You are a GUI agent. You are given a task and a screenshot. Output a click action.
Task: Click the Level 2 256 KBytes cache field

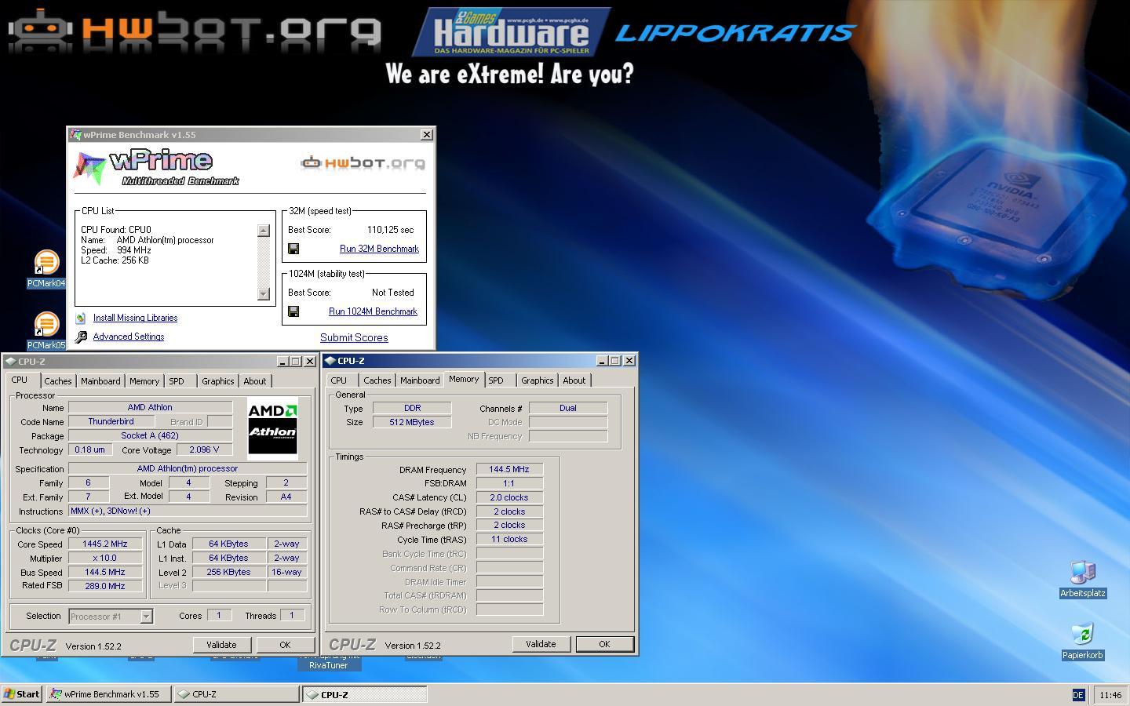click(228, 572)
